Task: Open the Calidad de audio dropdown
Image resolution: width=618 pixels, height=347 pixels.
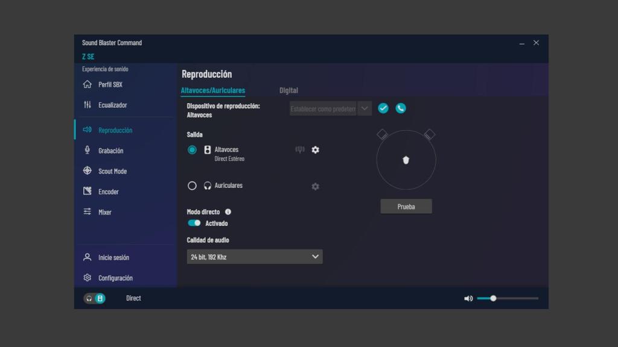Action: [254, 256]
